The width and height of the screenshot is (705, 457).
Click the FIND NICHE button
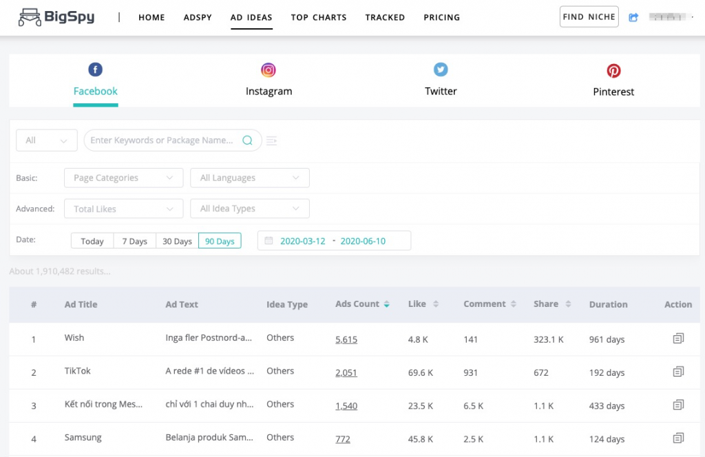tap(589, 17)
